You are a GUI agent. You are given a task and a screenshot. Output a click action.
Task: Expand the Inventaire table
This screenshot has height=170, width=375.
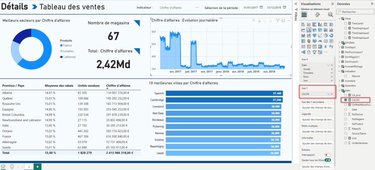(339, 81)
